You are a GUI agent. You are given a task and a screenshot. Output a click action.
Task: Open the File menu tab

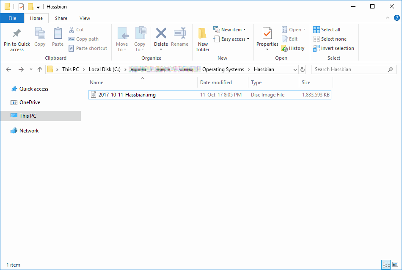click(12, 18)
